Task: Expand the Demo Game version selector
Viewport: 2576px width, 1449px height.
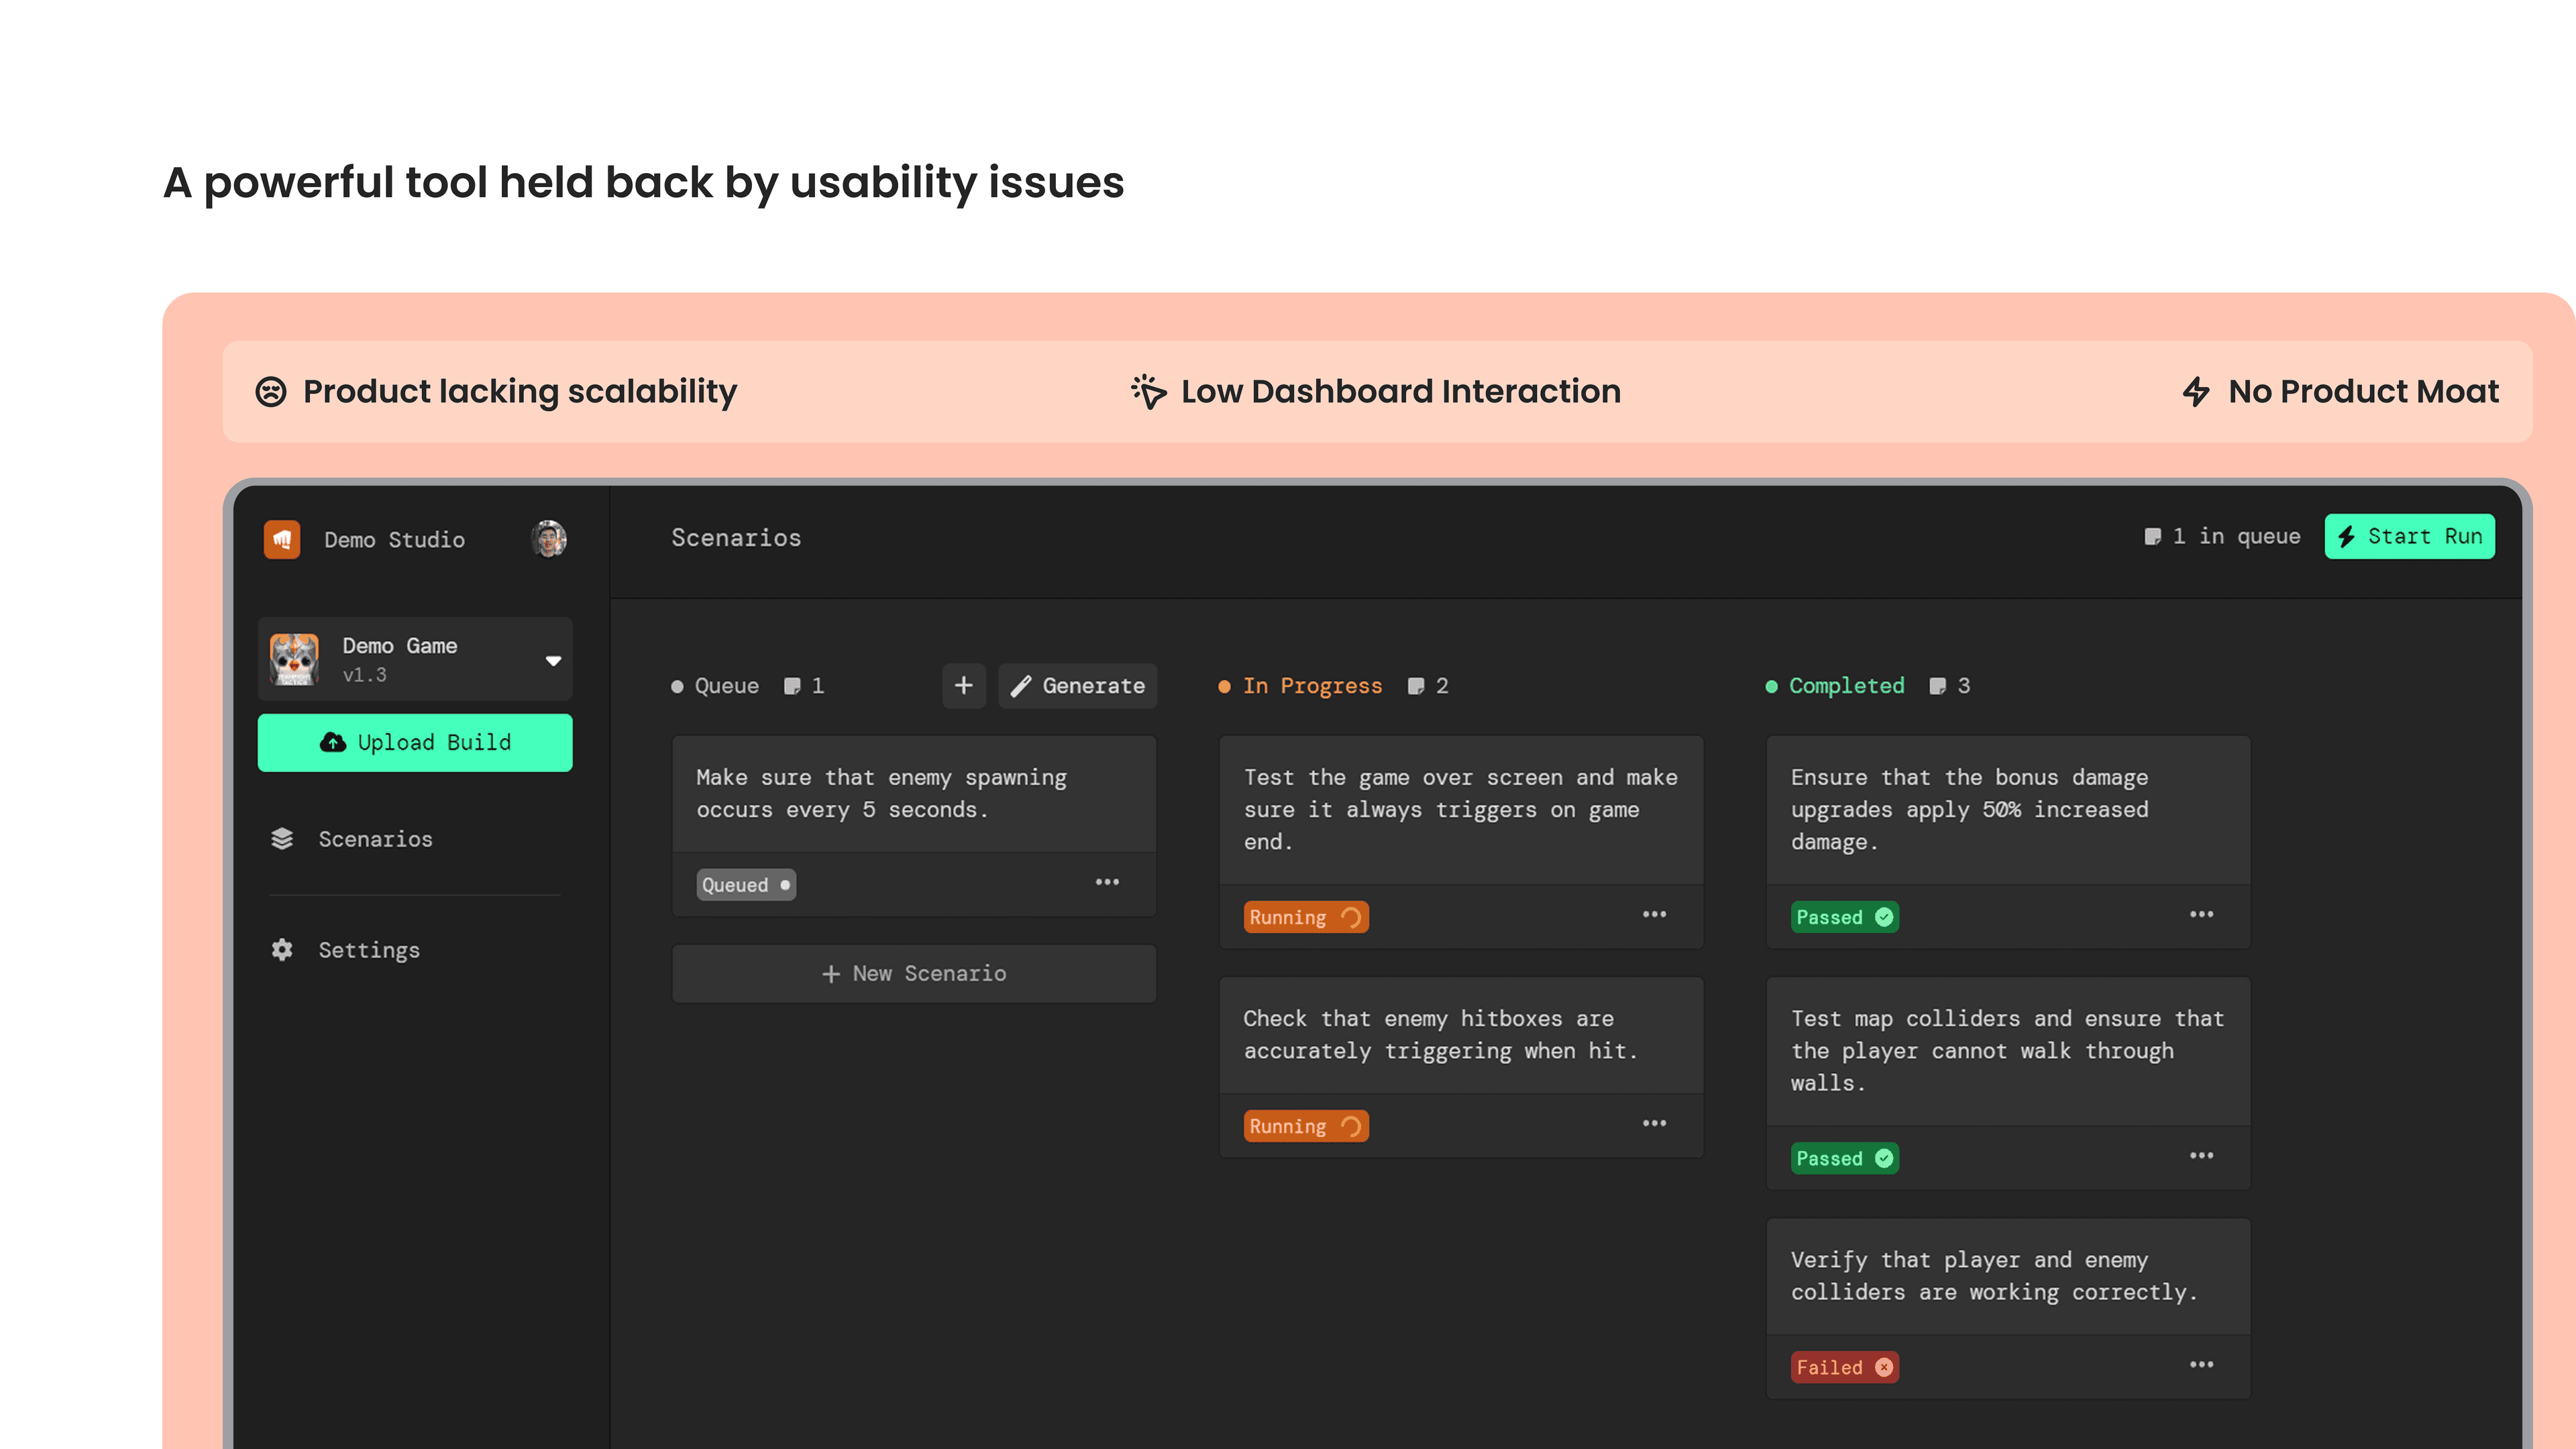Action: [x=553, y=659]
